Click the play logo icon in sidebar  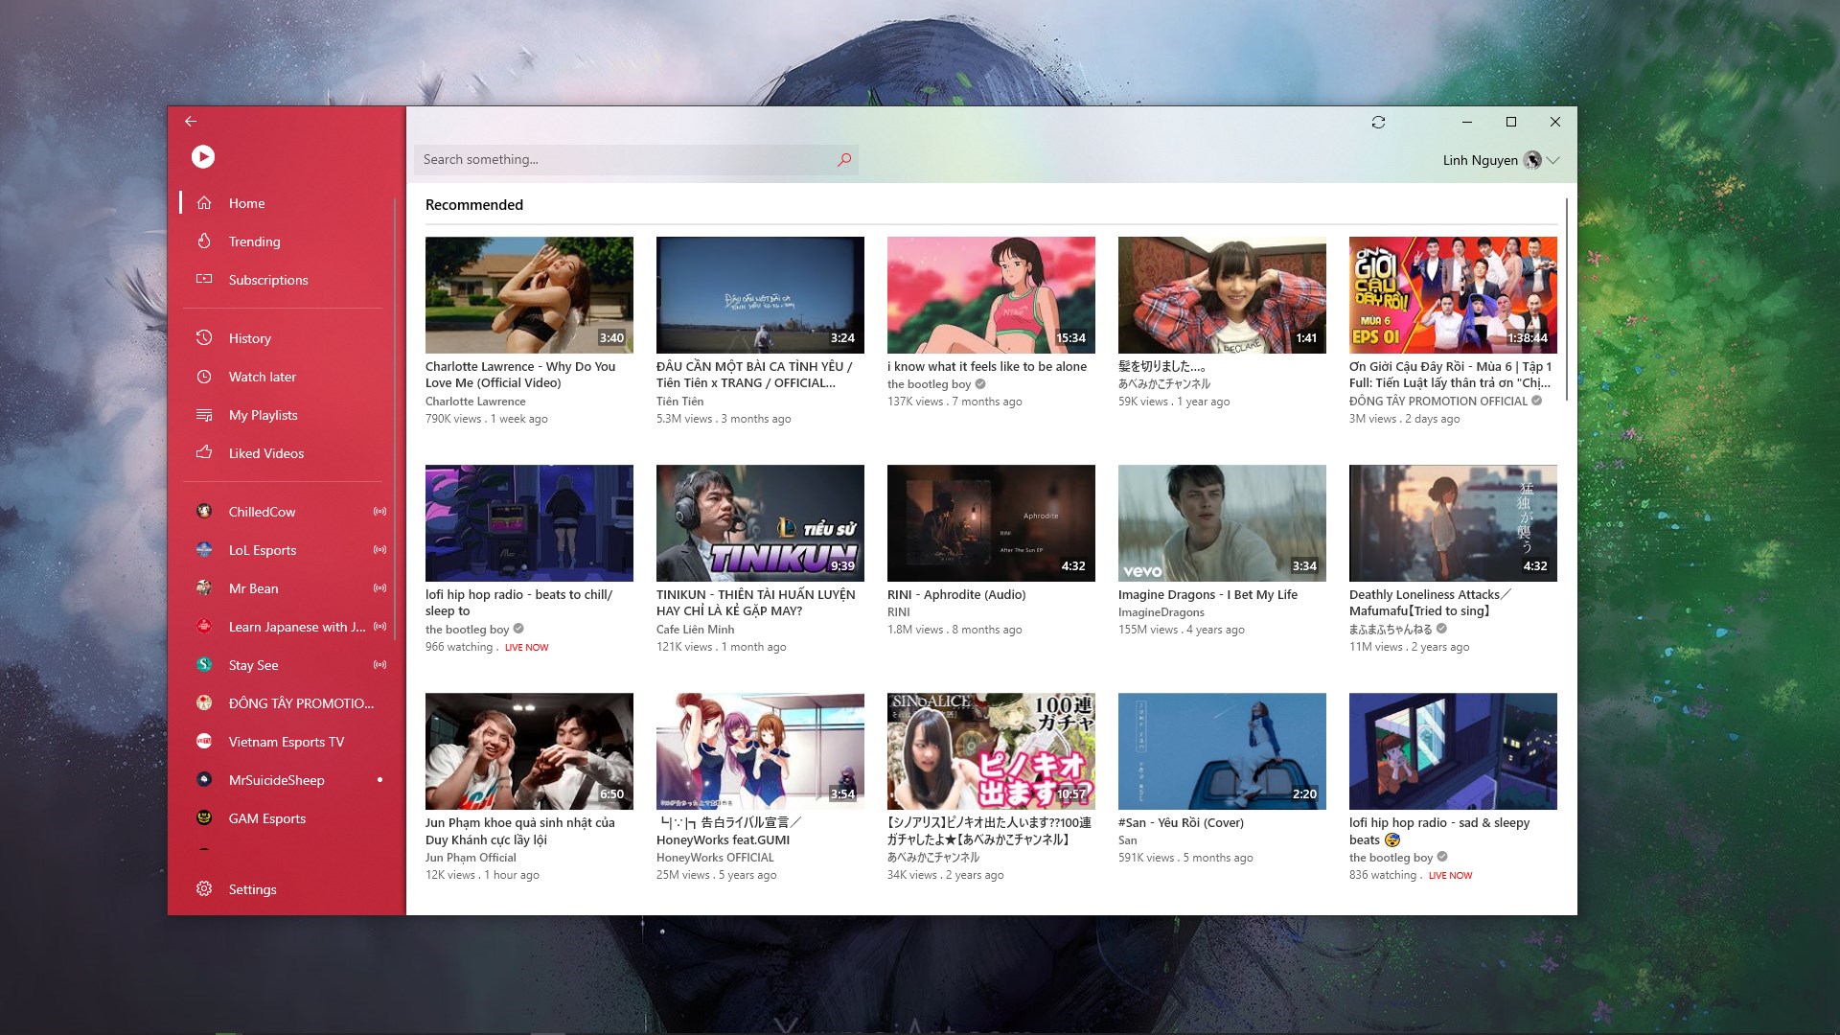point(203,156)
